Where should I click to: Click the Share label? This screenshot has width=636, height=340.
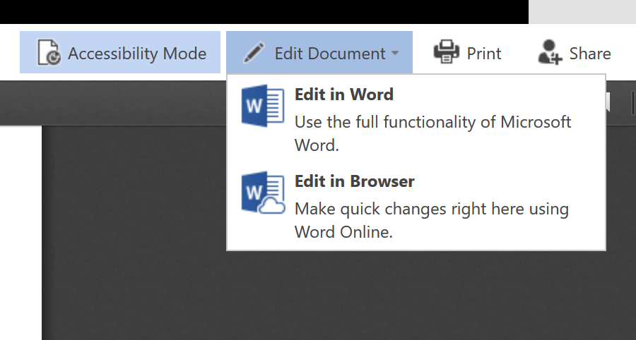pyautogui.click(x=590, y=54)
